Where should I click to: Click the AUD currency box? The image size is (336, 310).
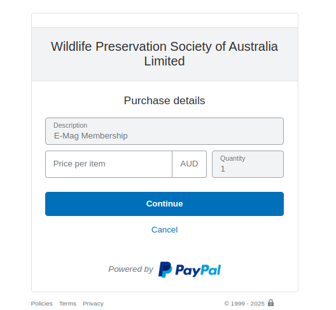pyautogui.click(x=189, y=164)
